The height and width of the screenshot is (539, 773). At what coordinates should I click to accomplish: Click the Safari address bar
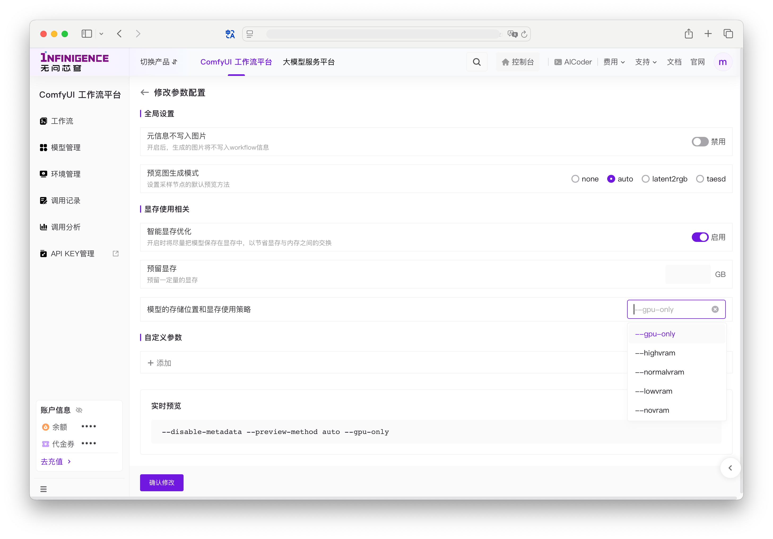tap(386, 34)
